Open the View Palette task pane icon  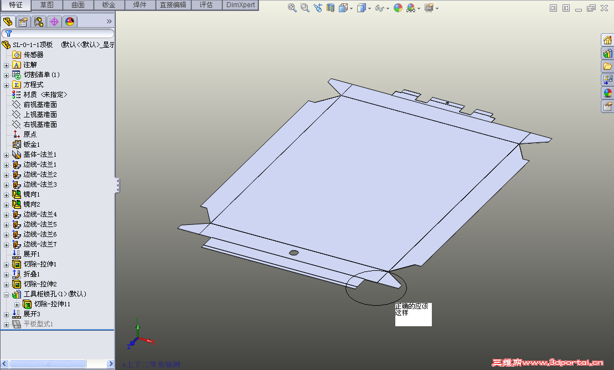coord(607,80)
